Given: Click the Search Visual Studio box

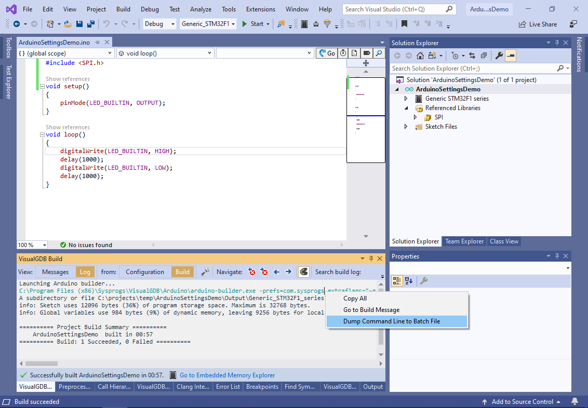Looking at the screenshot, I should coord(399,9).
